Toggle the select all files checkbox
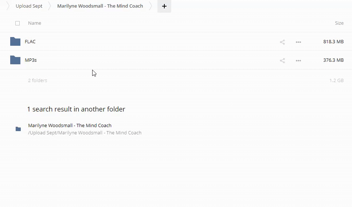The height and width of the screenshot is (207, 352). pyautogui.click(x=17, y=23)
